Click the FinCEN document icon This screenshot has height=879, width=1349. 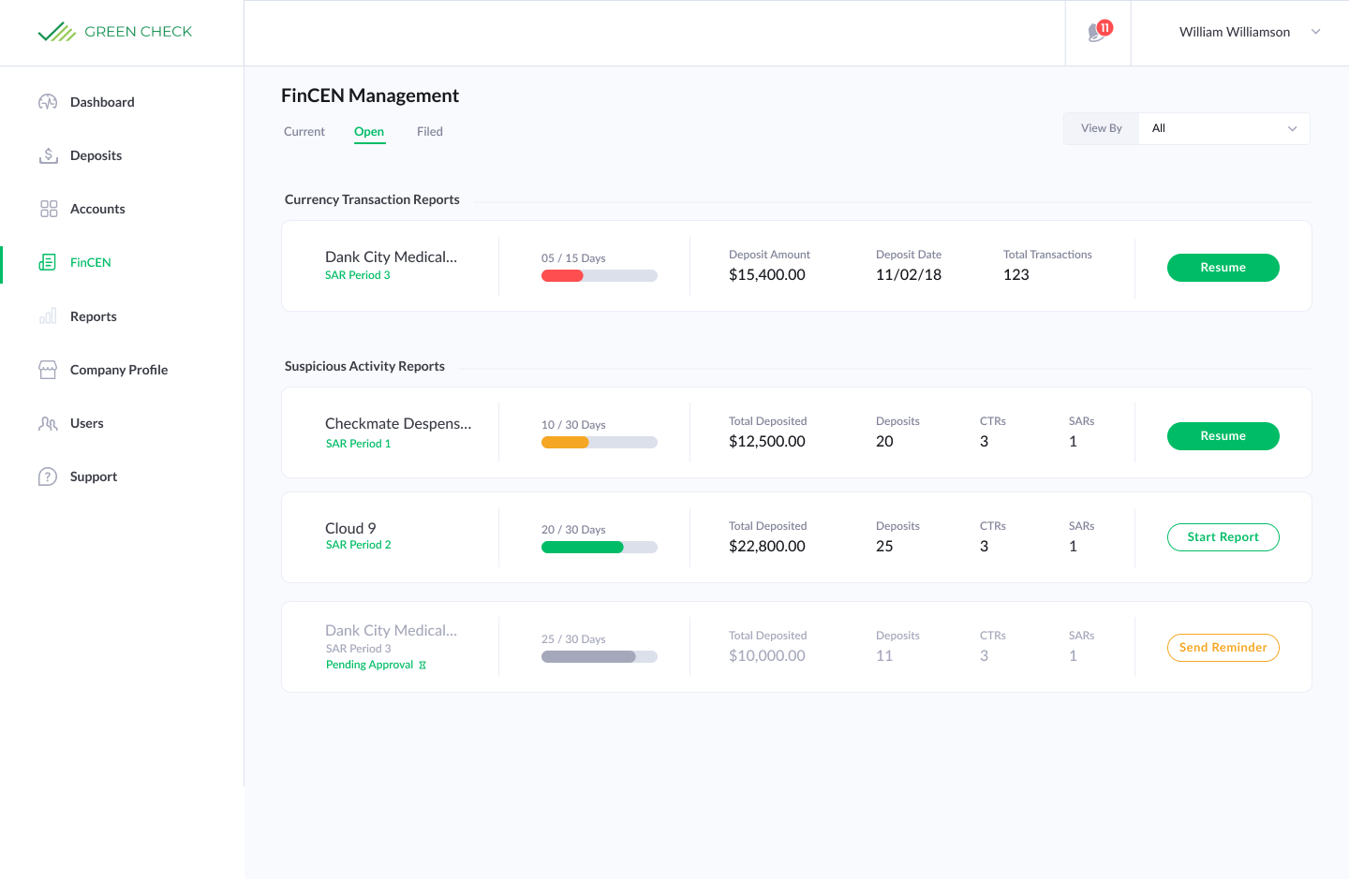click(x=48, y=263)
